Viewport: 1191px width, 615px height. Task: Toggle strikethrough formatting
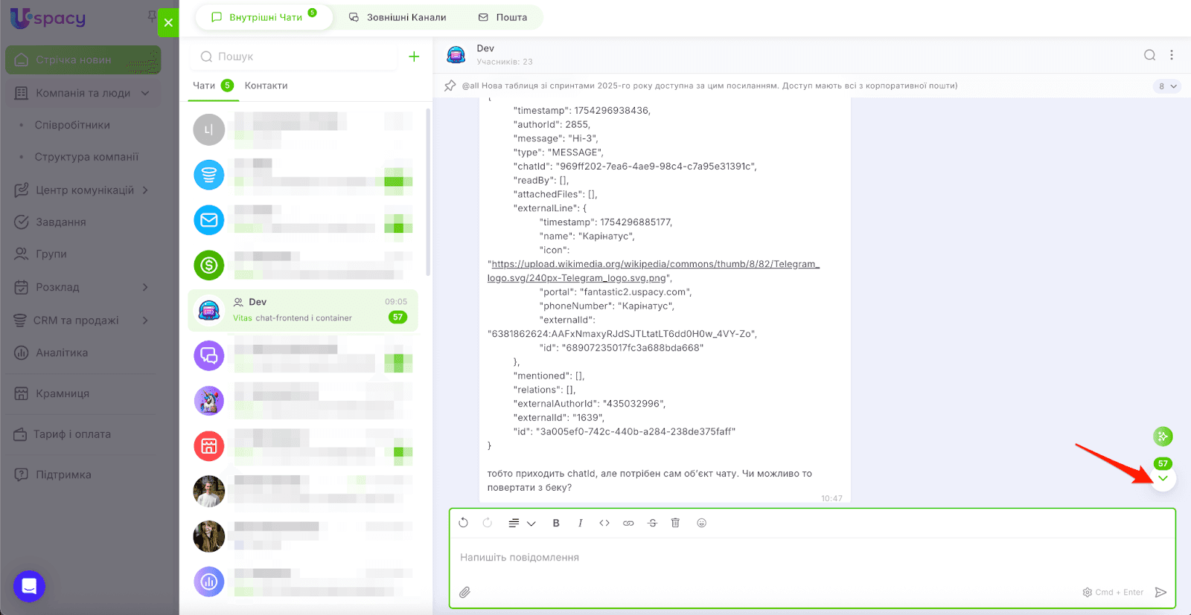pyautogui.click(x=652, y=523)
